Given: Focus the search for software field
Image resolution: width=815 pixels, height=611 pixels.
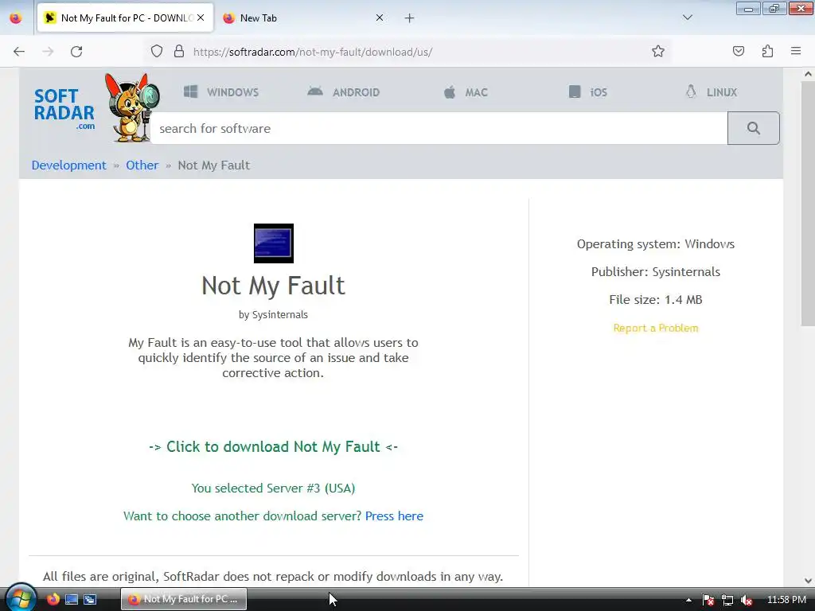Looking at the screenshot, I should click(x=439, y=128).
